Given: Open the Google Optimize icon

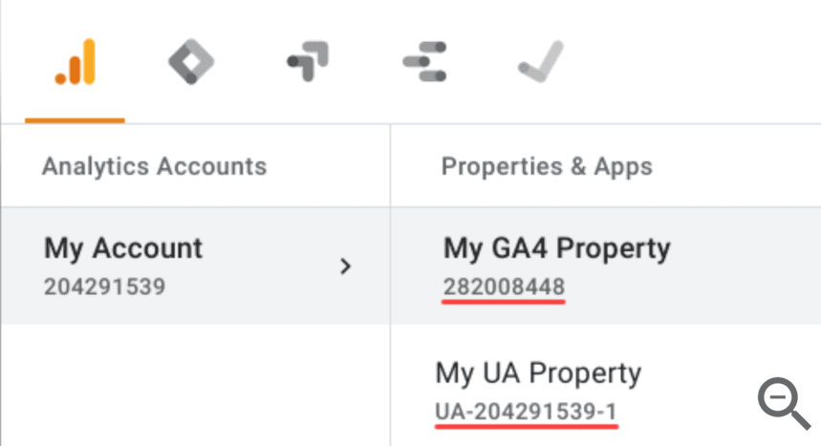Looking at the screenshot, I should click(x=308, y=63).
